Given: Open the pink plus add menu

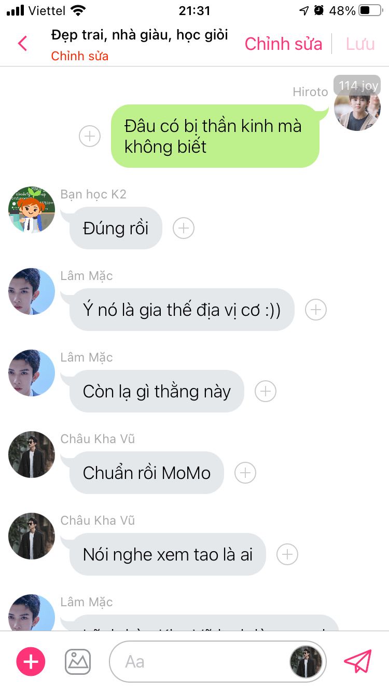Looking at the screenshot, I should (31, 661).
